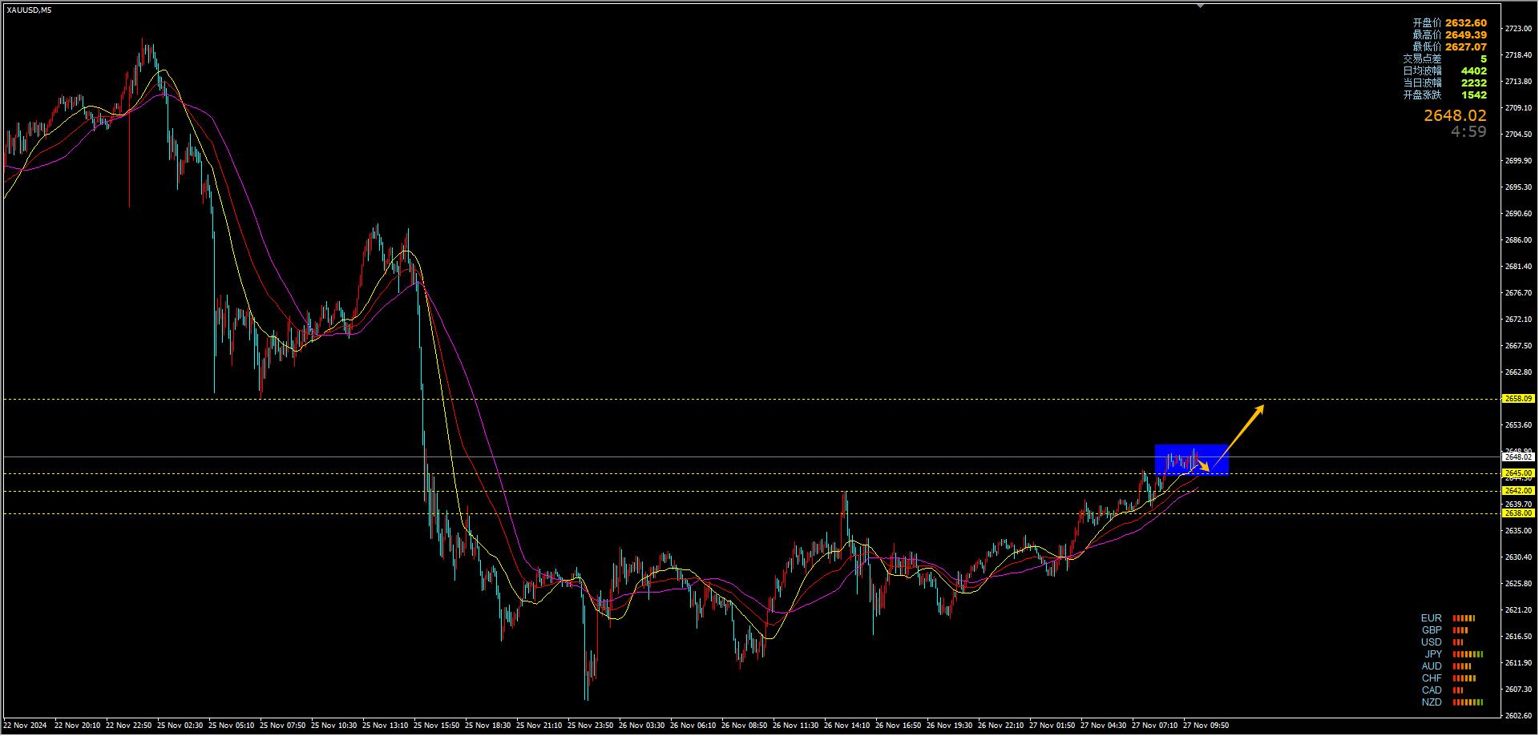
Task: Click the EUR strength meter bars
Action: click(x=1464, y=618)
